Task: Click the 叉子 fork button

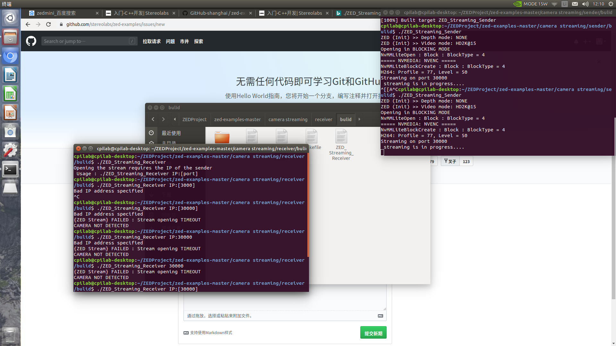Action: click(450, 161)
